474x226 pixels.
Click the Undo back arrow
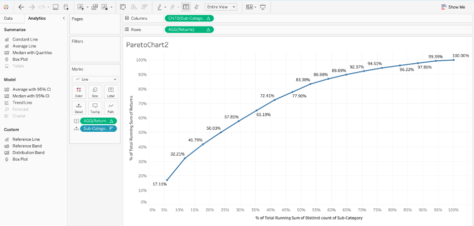[21, 7]
